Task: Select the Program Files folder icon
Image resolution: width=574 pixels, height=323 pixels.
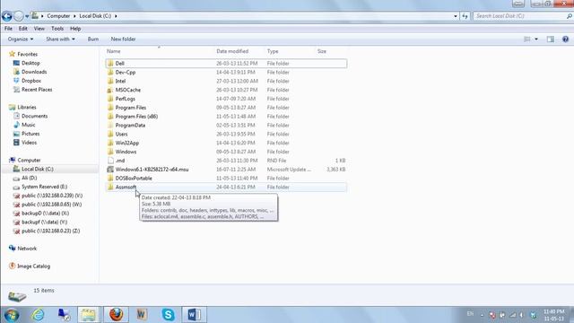Action: (110, 108)
